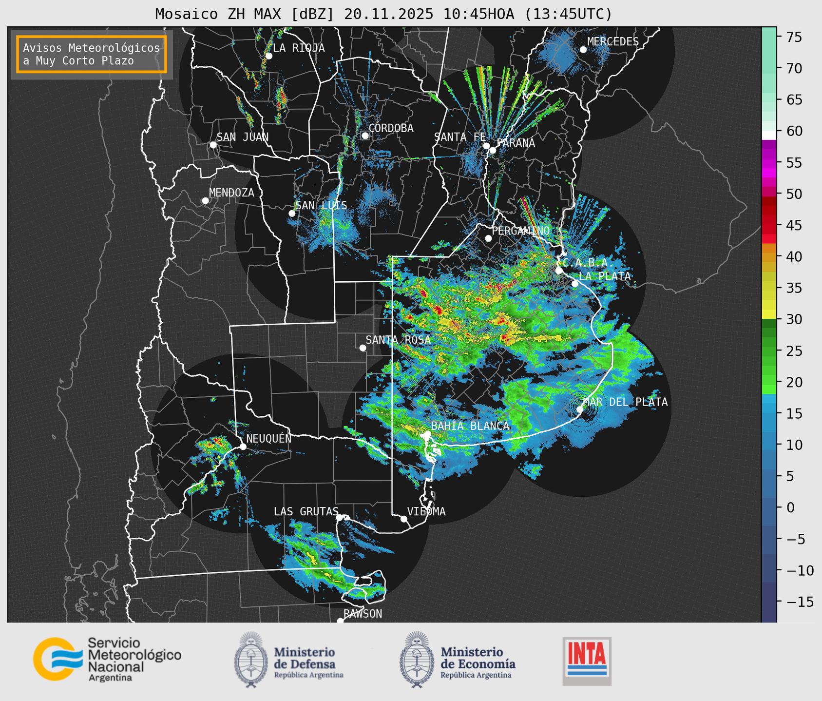Select the SANTA FE city label
Viewport: 822px width, 701px height.
[460, 137]
